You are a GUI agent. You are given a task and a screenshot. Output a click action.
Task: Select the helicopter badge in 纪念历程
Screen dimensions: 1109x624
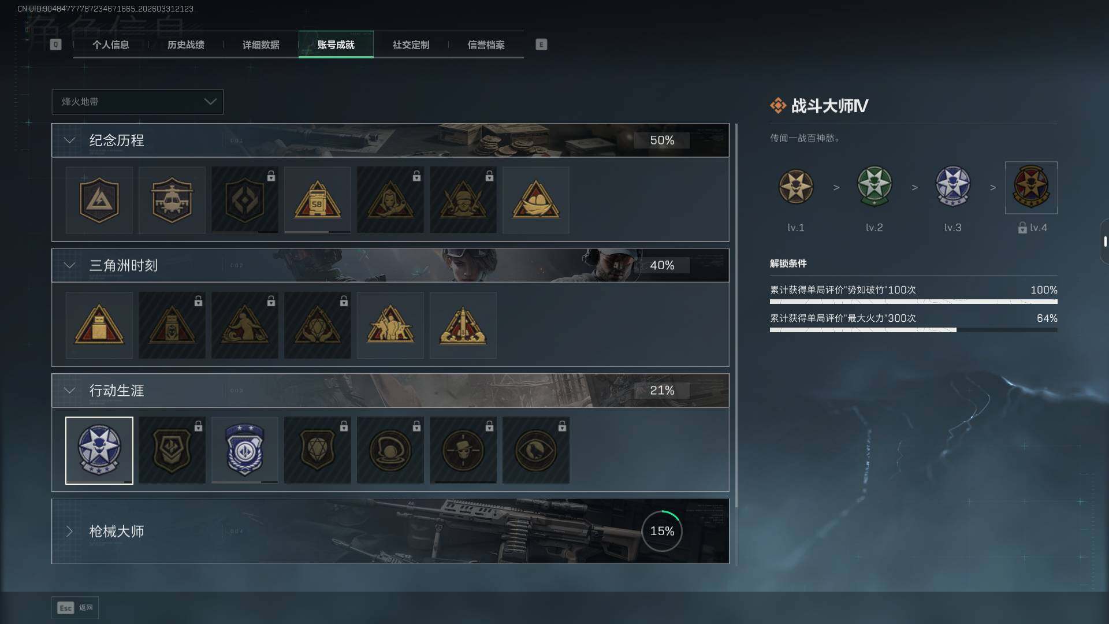172,200
